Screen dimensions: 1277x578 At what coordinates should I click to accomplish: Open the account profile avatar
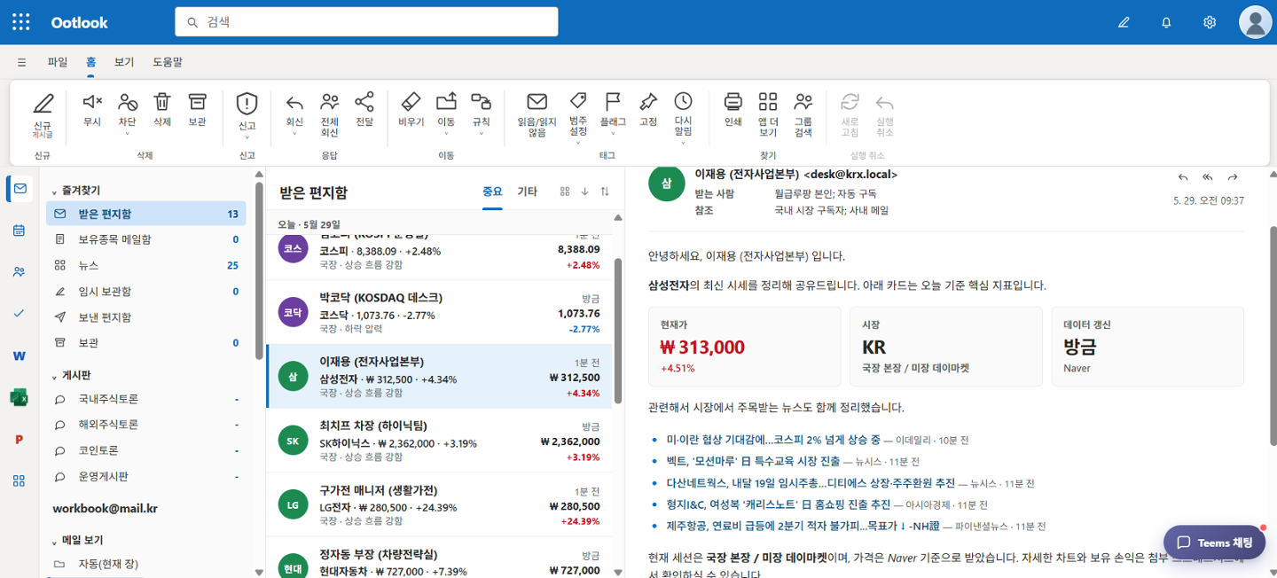click(x=1255, y=22)
